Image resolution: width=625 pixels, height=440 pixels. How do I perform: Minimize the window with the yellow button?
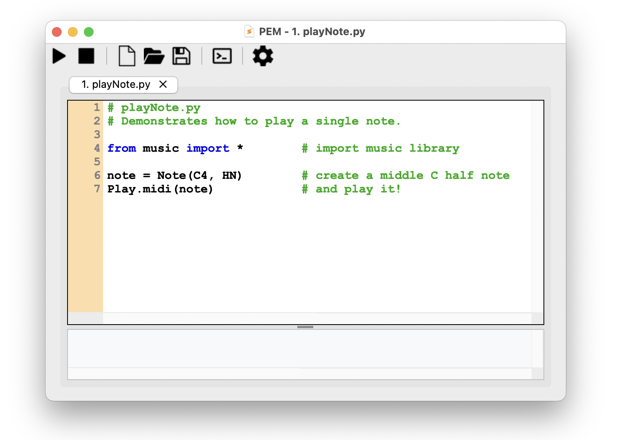(73, 32)
